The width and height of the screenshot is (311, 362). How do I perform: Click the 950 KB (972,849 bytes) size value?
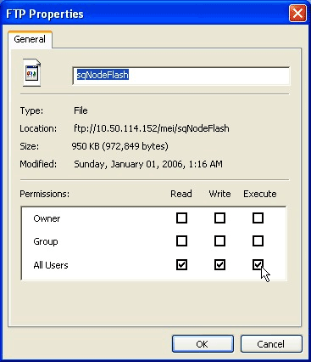click(x=119, y=146)
